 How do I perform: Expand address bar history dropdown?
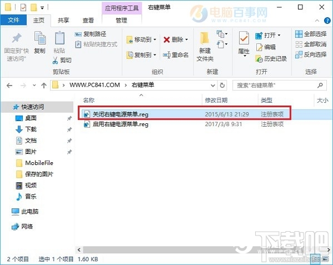[x=212, y=86]
